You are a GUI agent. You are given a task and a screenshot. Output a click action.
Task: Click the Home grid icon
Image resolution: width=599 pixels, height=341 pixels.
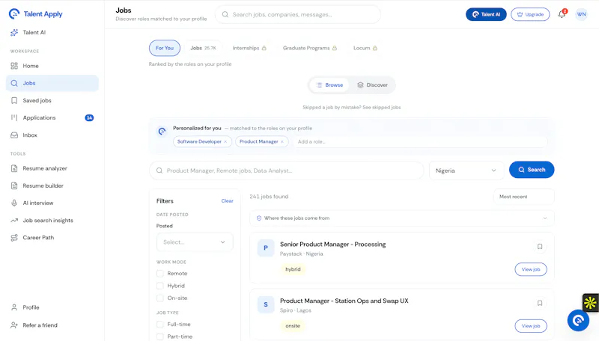[14, 66]
